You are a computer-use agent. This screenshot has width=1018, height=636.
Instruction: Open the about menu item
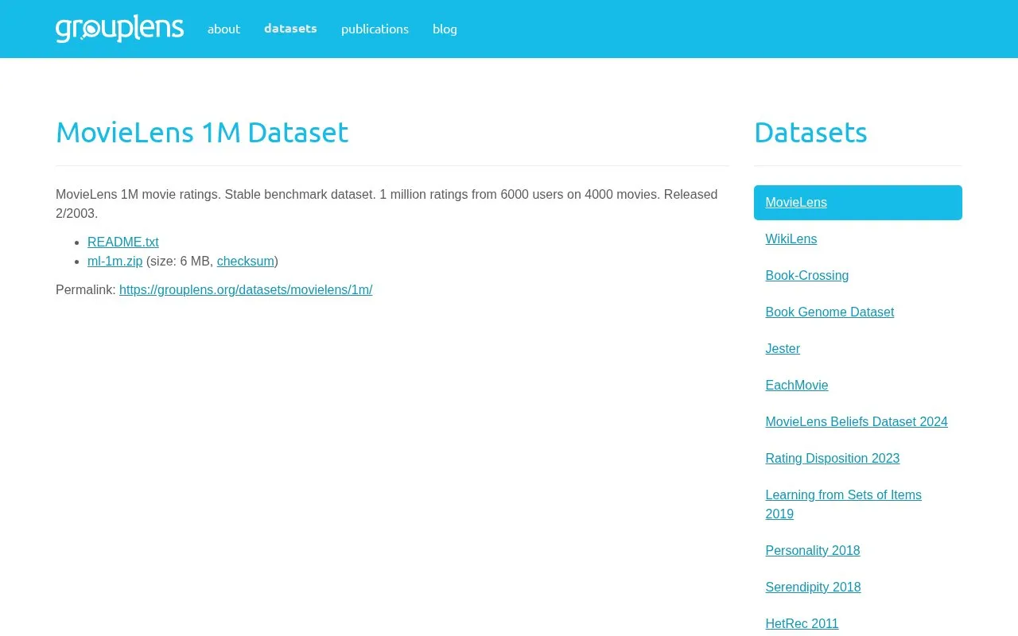click(x=223, y=29)
